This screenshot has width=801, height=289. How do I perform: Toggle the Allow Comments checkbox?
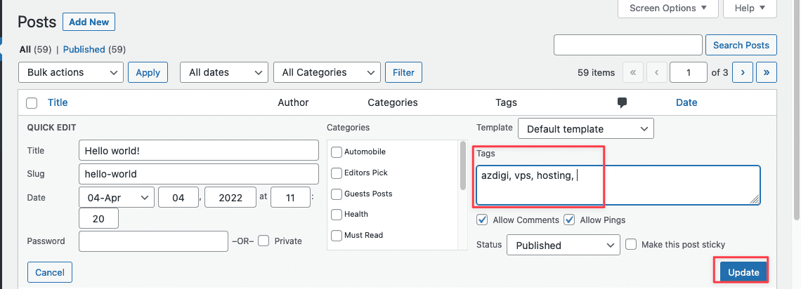click(x=483, y=220)
